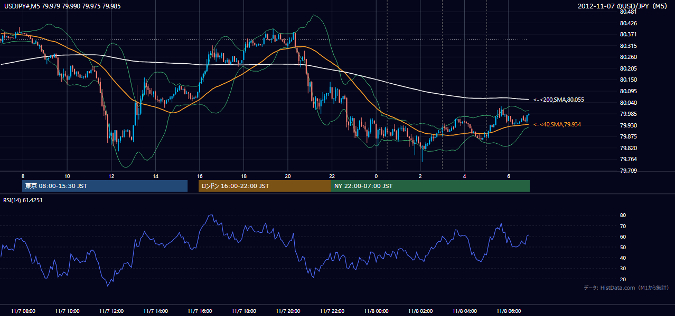This screenshot has height=316, width=675.
Task: Click hour label 0 under price chart
Action: point(376,176)
